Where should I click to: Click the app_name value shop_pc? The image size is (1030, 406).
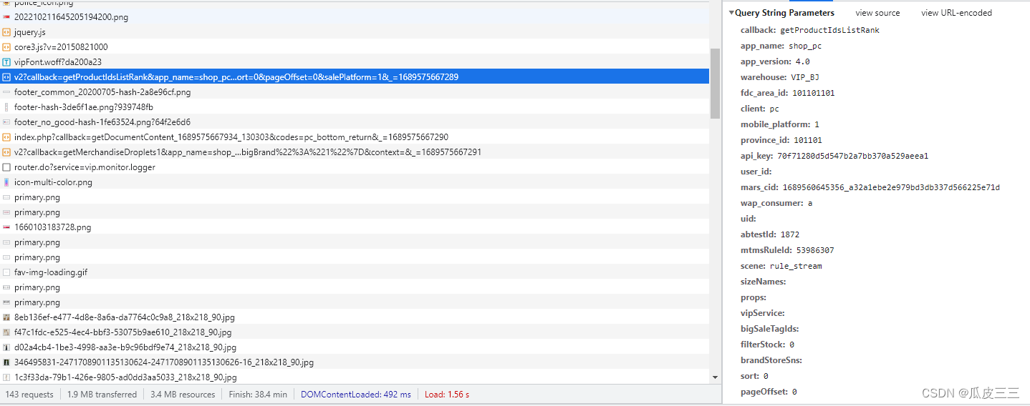(x=805, y=46)
